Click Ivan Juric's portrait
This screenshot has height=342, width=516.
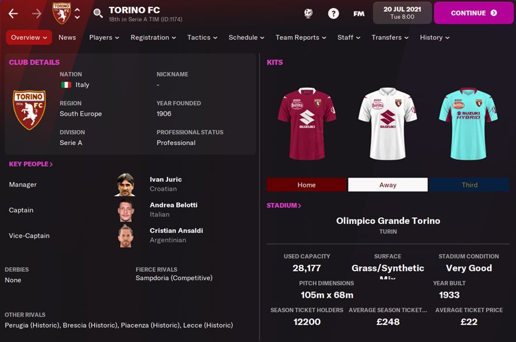coord(125,184)
